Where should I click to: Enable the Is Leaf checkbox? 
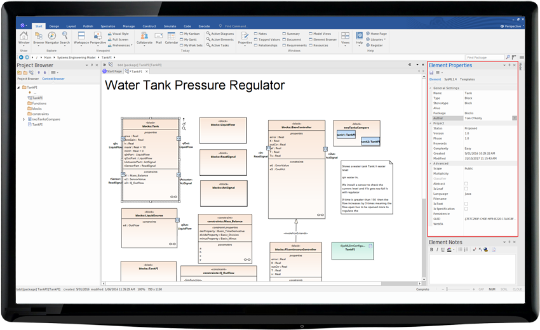click(x=466, y=188)
